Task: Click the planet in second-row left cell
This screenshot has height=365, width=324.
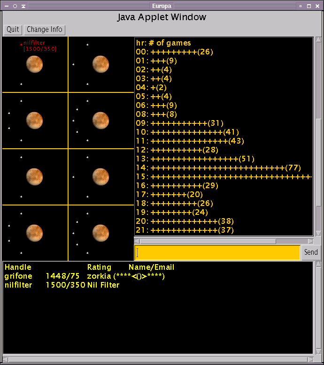Action: (x=34, y=120)
